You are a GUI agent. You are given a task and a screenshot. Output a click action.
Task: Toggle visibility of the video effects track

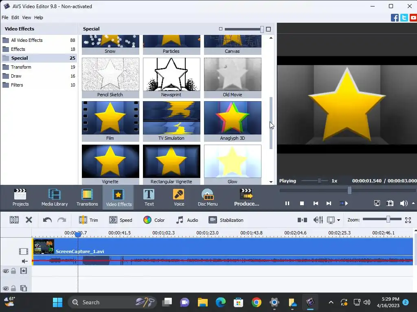(x=6, y=271)
